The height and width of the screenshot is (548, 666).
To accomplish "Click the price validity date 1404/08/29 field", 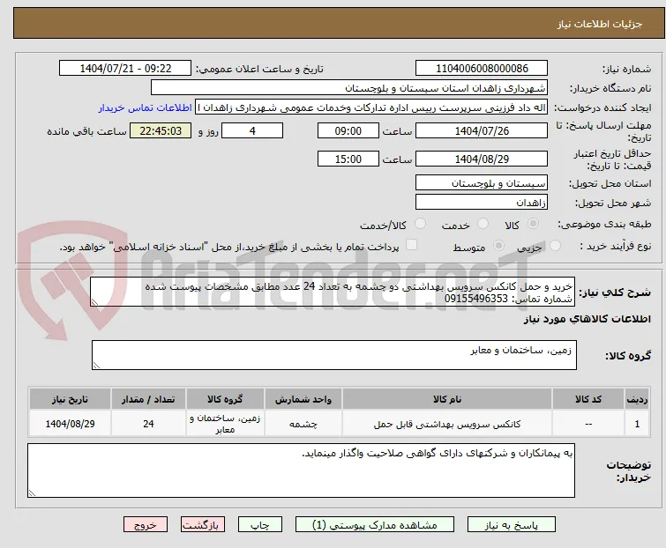I will click(482, 159).
